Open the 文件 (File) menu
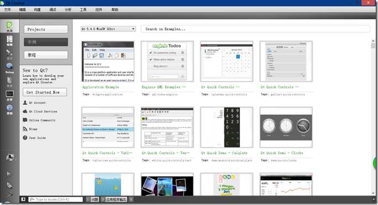Image resolution: width=378 pixels, height=205 pixels. click(8, 9)
